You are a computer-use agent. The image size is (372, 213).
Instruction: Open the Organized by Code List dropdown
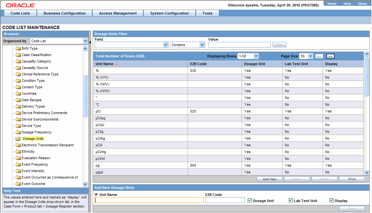(x=85, y=41)
